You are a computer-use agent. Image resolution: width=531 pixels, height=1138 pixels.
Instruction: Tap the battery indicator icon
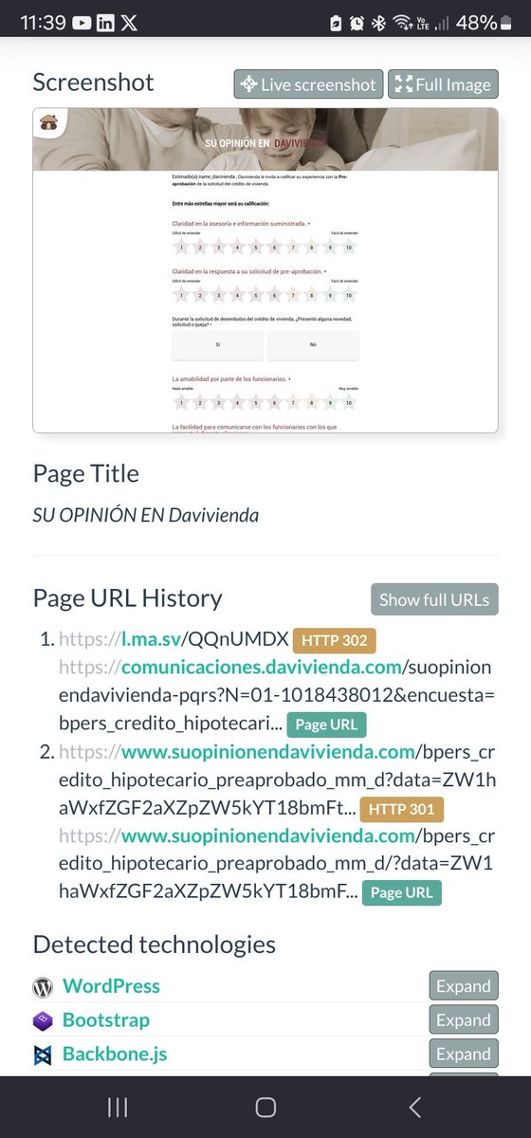point(504,23)
